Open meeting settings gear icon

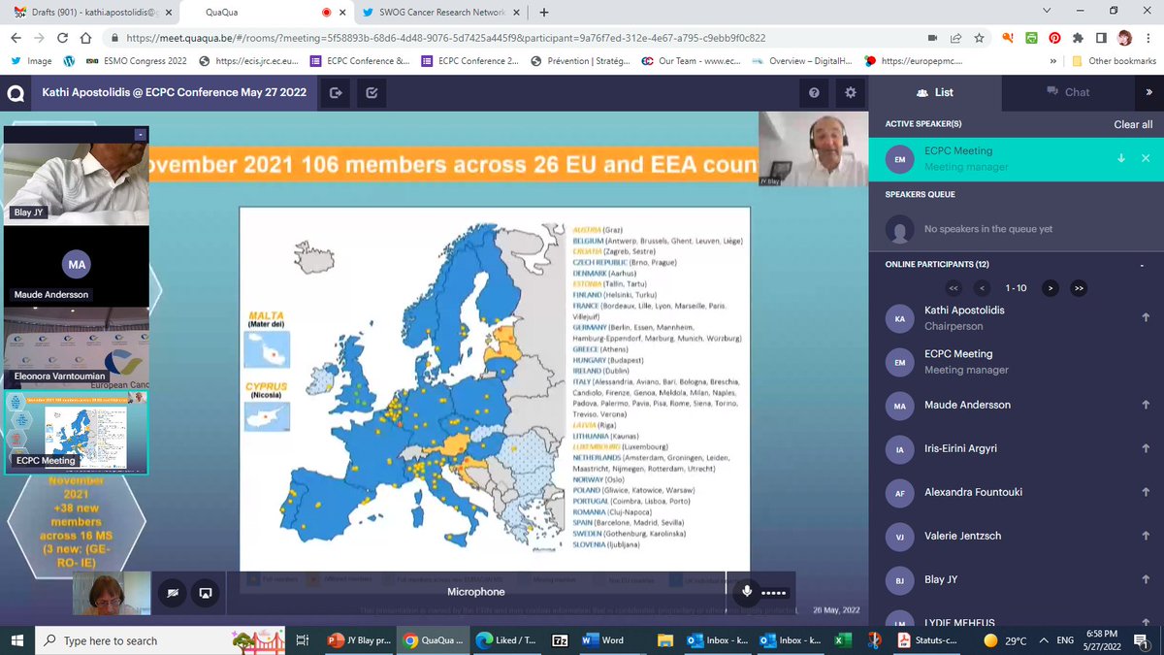coord(851,93)
